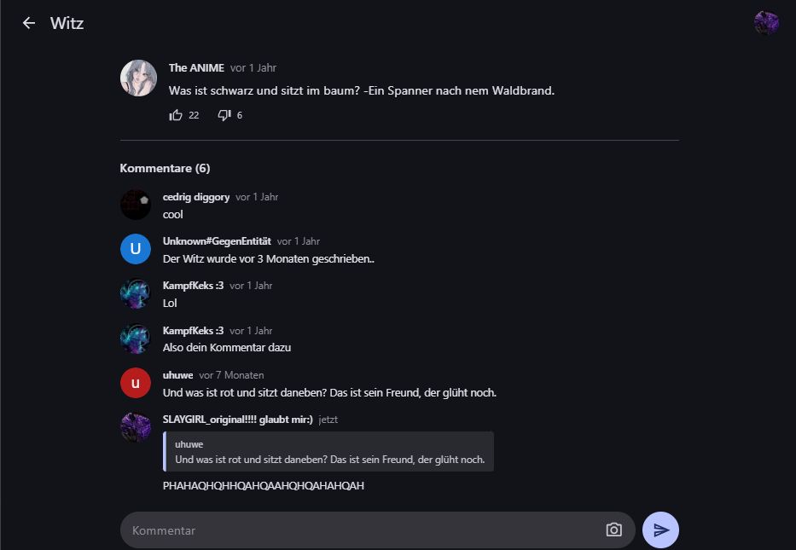The image size is (796, 550).
Task: Attach a photo using camera icon
Action: tap(613, 530)
